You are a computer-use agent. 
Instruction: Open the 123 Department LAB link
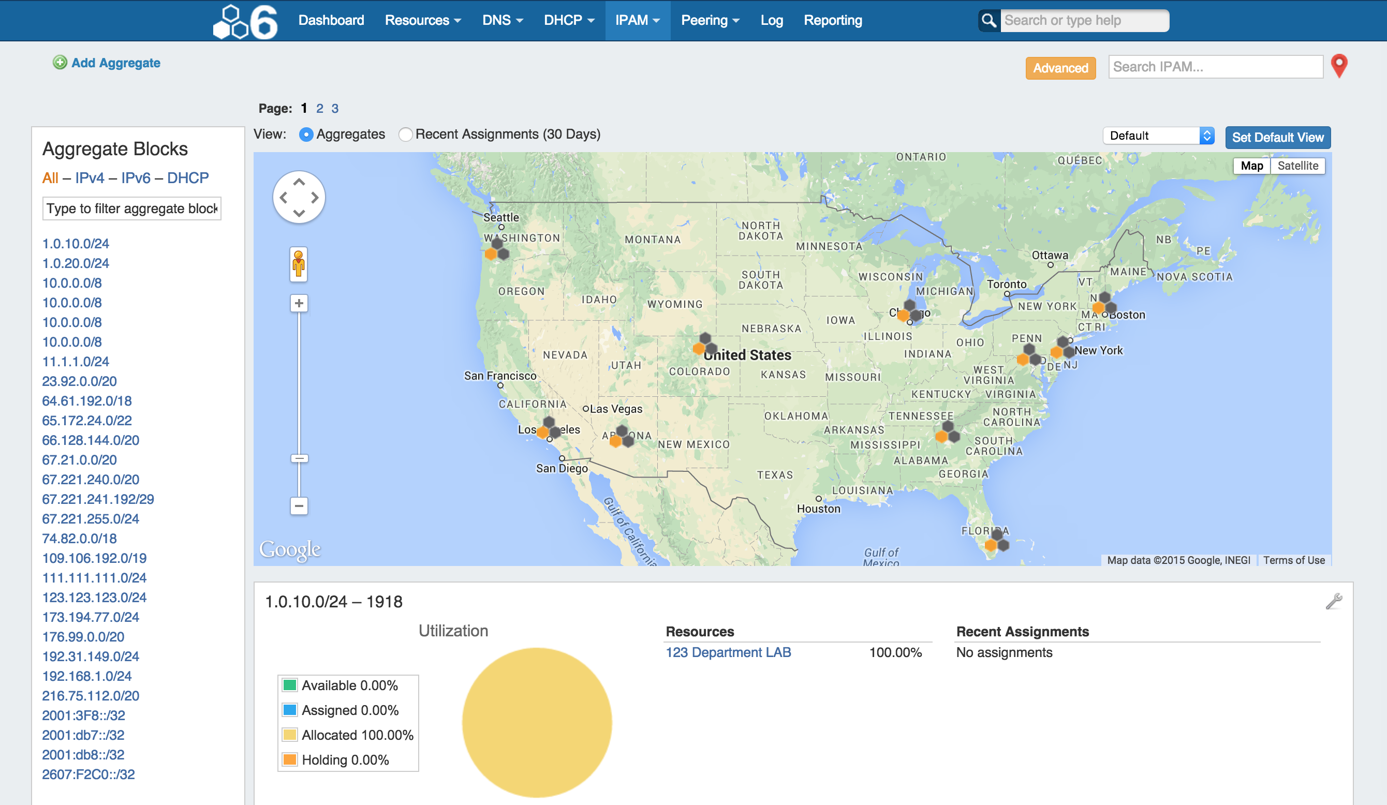[728, 652]
